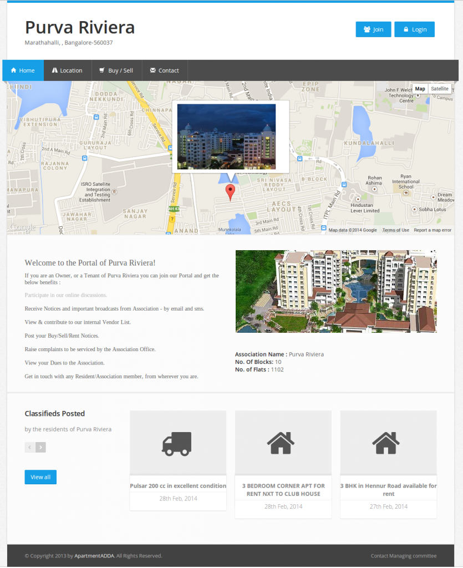Click the house icon for 3 BHK Hennur Road
Screen dimensions: 463x568
[386, 443]
